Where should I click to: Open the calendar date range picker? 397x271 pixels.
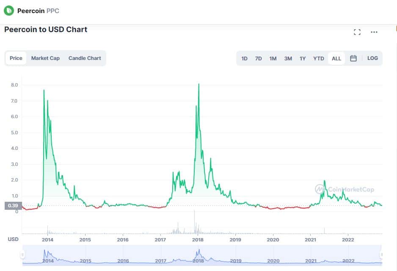tap(353, 58)
